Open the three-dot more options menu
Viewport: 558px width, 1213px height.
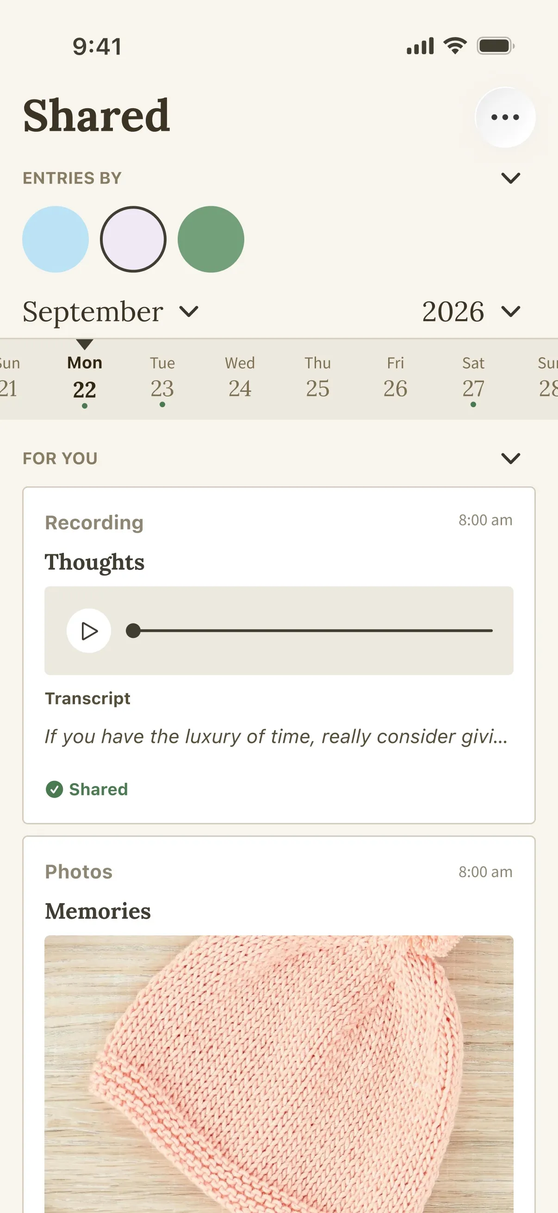[x=505, y=117]
